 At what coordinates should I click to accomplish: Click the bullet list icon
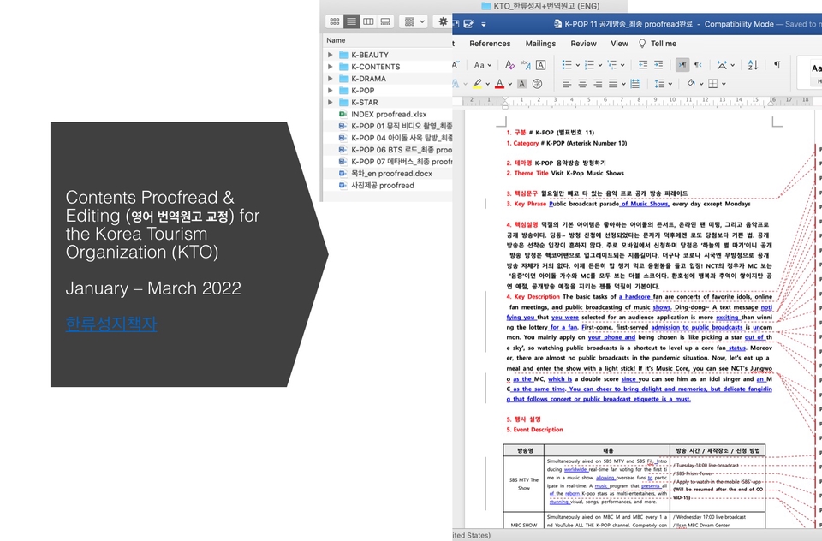(566, 65)
